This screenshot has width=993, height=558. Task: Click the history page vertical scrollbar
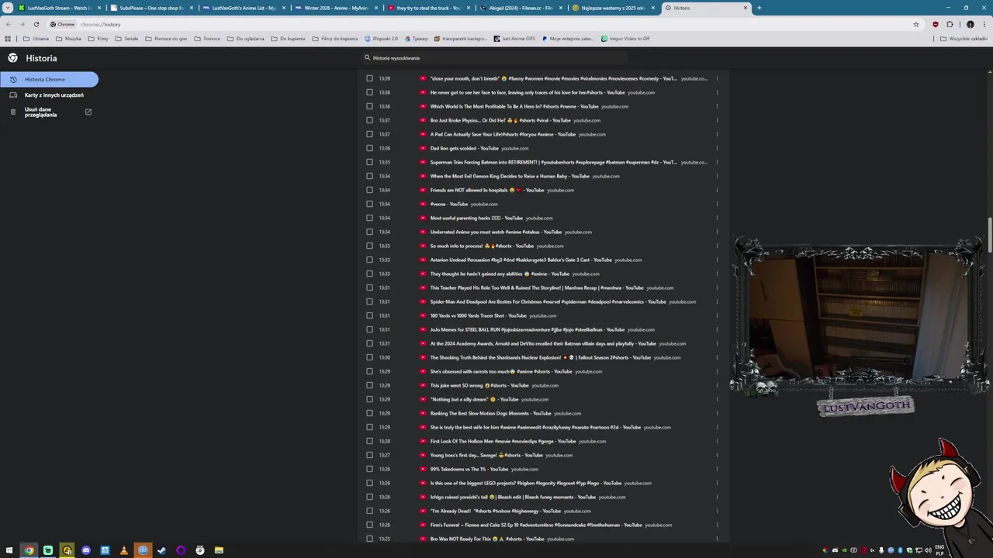(990, 235)
